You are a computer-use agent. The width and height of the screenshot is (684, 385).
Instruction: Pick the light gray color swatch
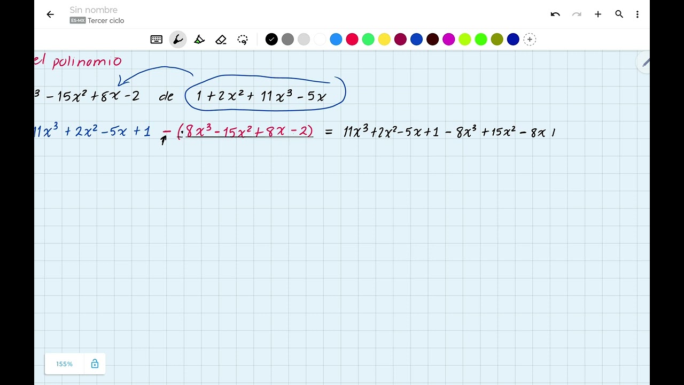coord(304,39)
